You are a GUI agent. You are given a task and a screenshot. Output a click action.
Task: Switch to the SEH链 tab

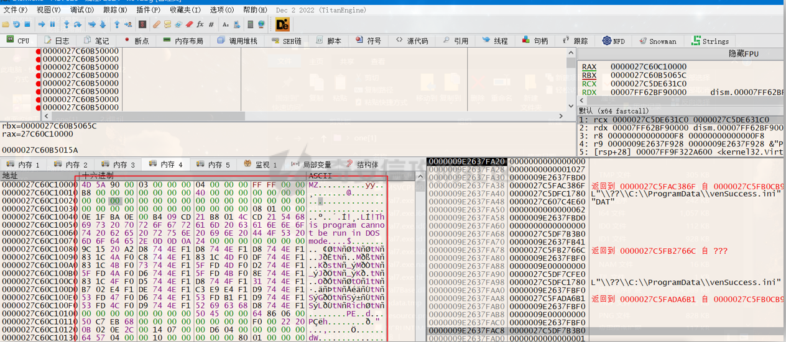coord(287,40)
